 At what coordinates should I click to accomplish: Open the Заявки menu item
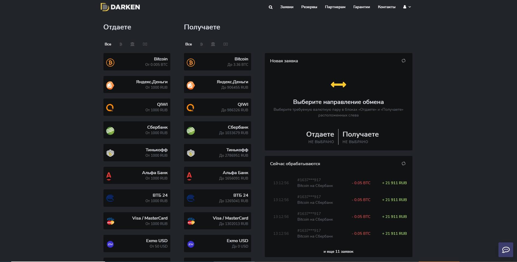287,7
